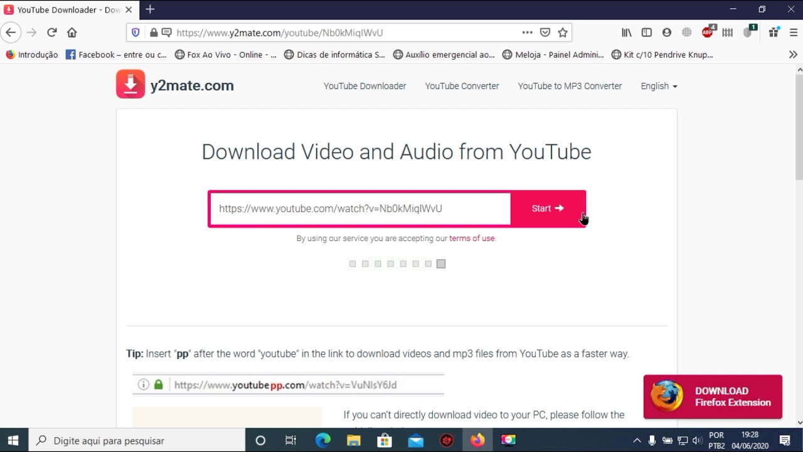Viewport: 803px width, 452px height.
Task: Open the Windows notification center
Action: [785, 440]
